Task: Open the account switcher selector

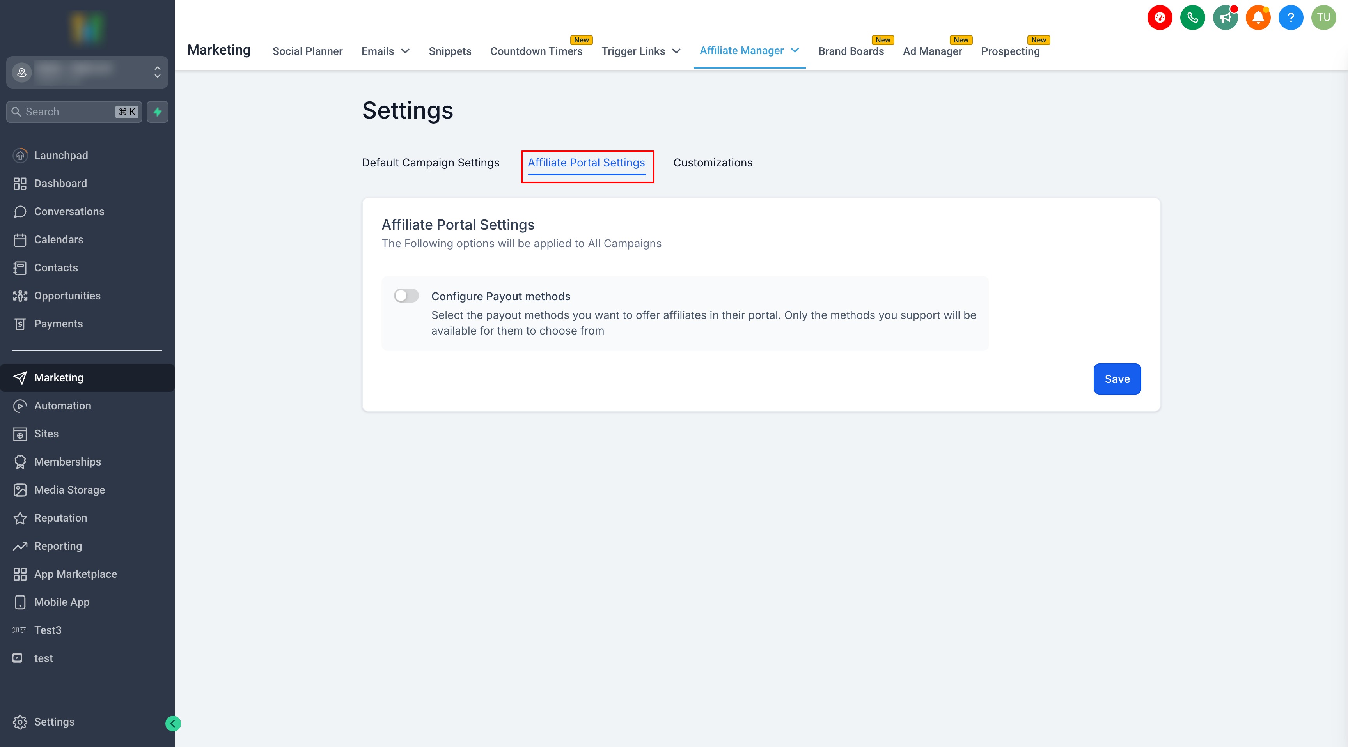Action: pos(87,72)
